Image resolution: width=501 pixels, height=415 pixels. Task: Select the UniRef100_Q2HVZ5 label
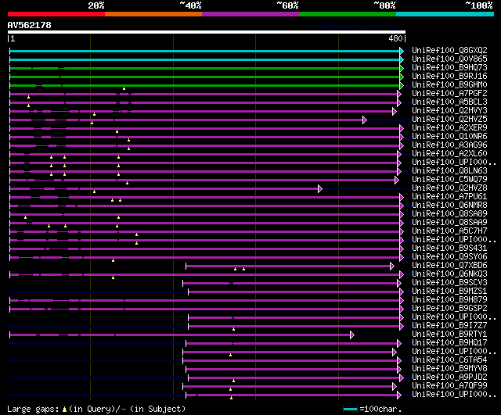click(x=449, y=120)
